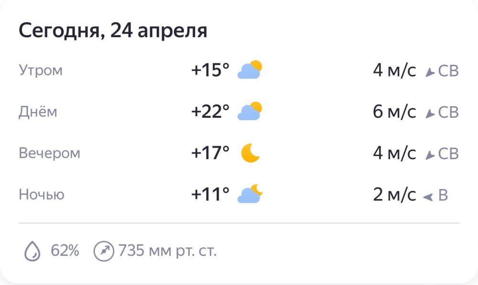Click the daytime wind direction arrow
478x285 pixels.
pos(430,114)
